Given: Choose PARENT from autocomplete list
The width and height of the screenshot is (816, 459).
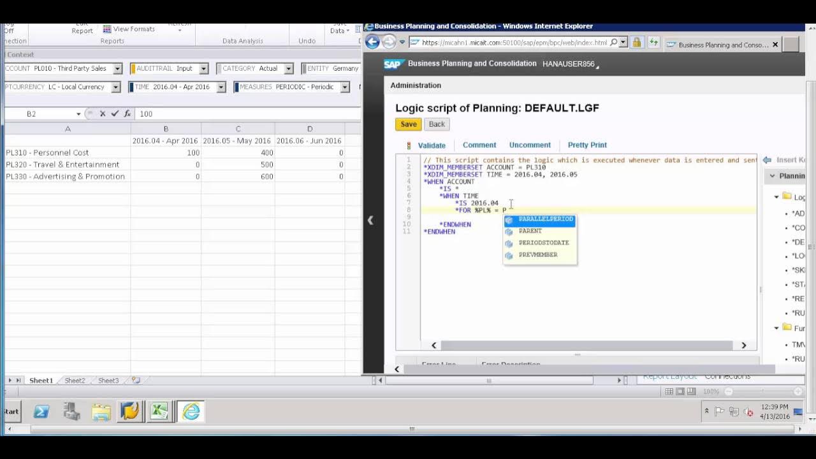Looking at the screenshot, I should point(540,231).
